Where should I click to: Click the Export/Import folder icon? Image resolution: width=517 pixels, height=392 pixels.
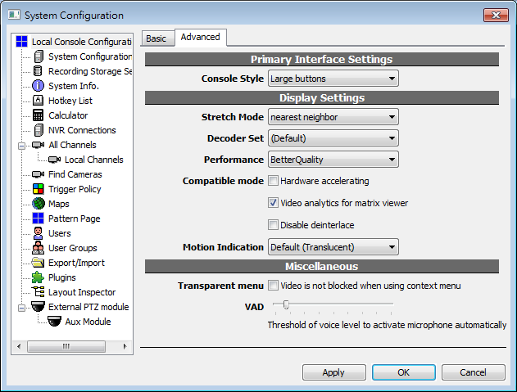[38, 263]
